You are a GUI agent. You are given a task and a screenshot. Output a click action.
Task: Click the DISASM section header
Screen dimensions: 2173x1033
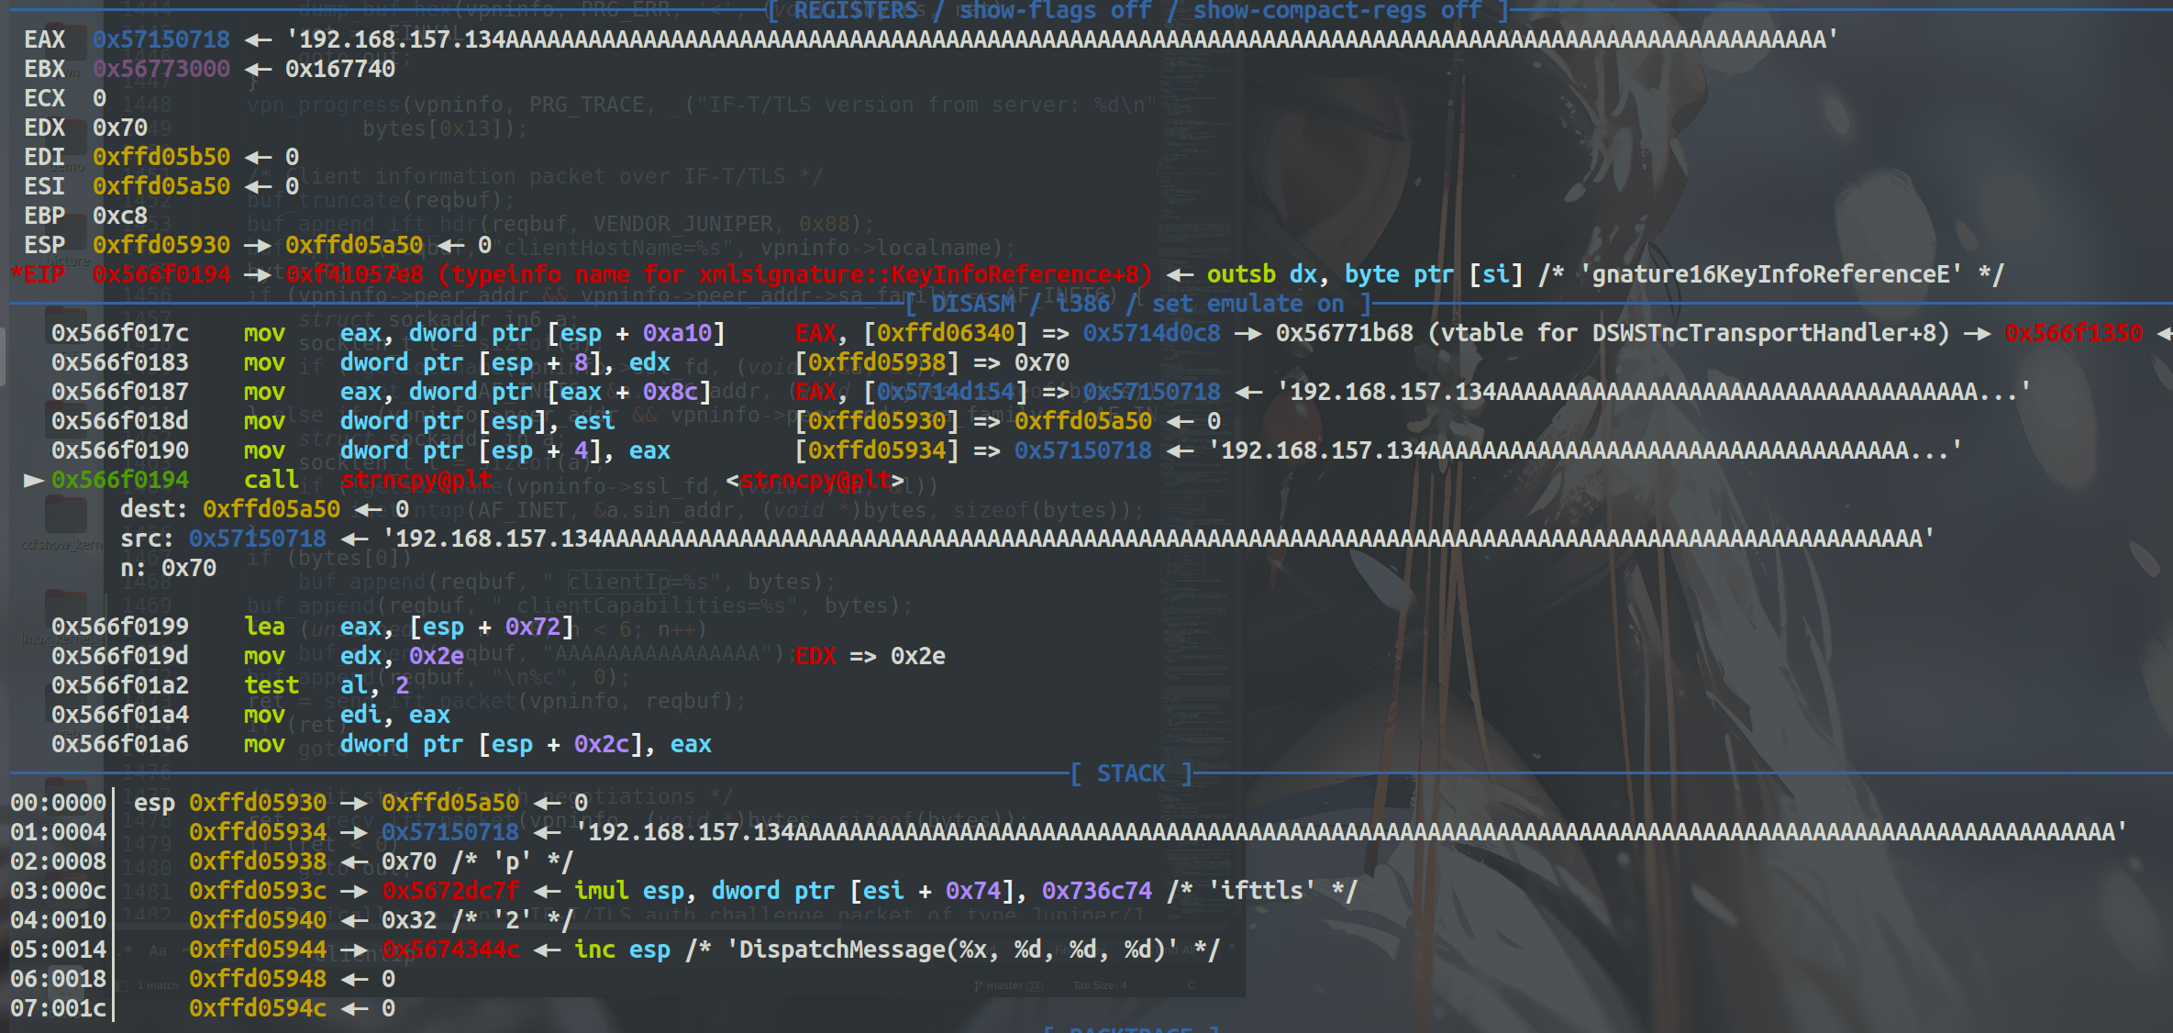(x=972, y=304)
